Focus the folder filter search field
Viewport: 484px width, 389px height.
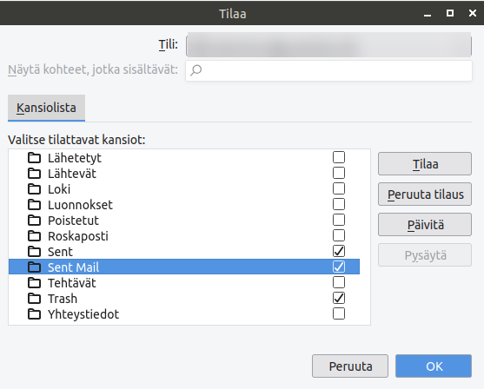328,70
